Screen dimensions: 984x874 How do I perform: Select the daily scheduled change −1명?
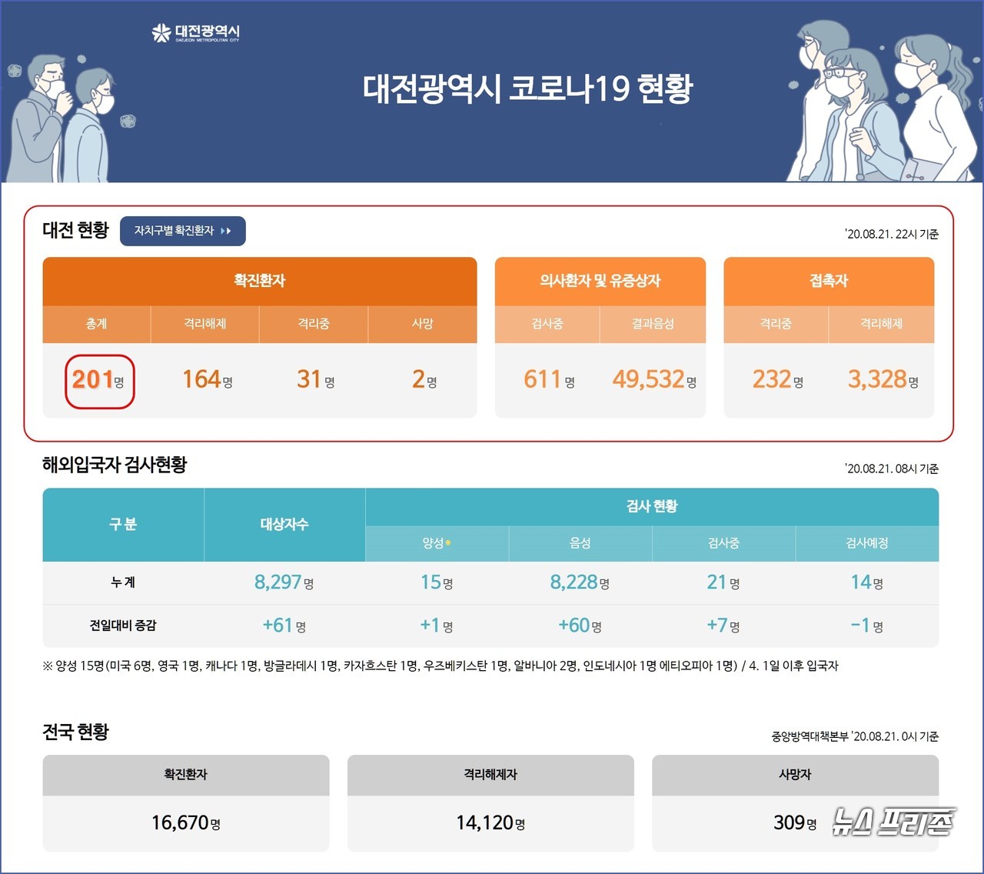tap(867, 625)
